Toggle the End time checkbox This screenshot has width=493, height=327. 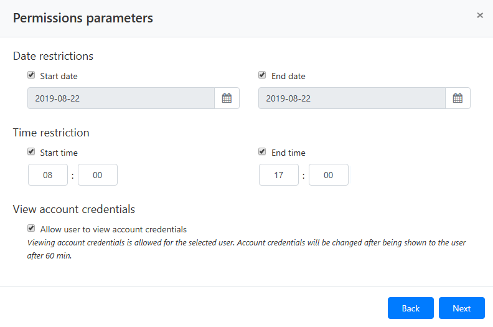coord(262,152)
